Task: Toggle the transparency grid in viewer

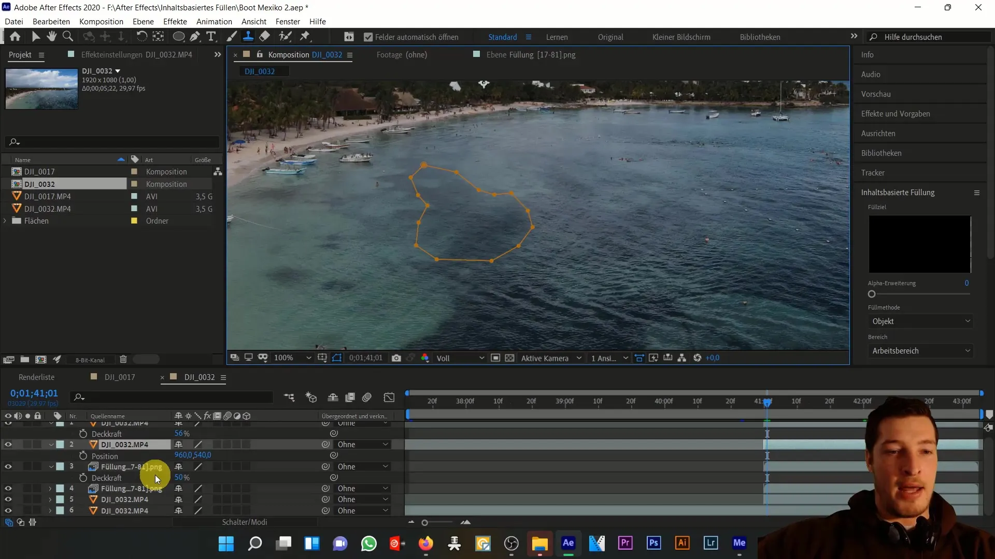Action: pos(510,358)
